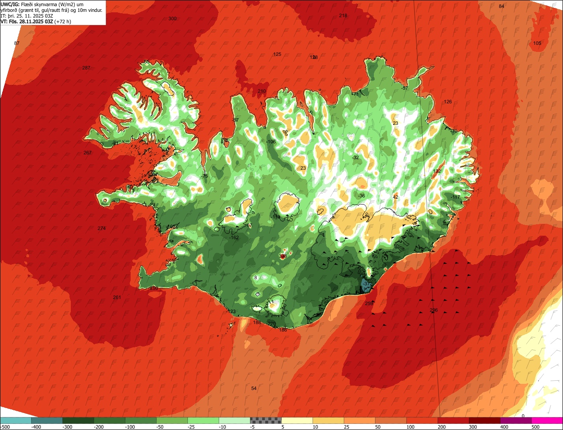The height and width of the screenshot is (430, 563).
Task: Click the light orange 25 to 50 legend swatch
Action: tap(359, 420)
